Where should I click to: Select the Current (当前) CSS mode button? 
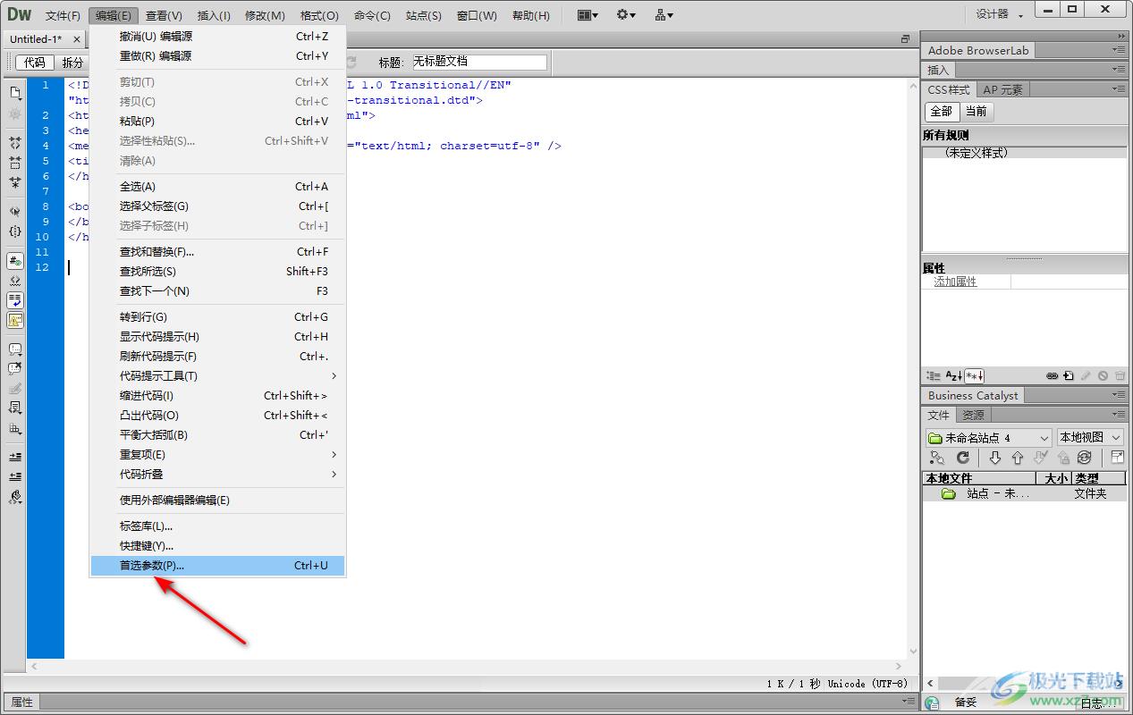click(976, 112)
